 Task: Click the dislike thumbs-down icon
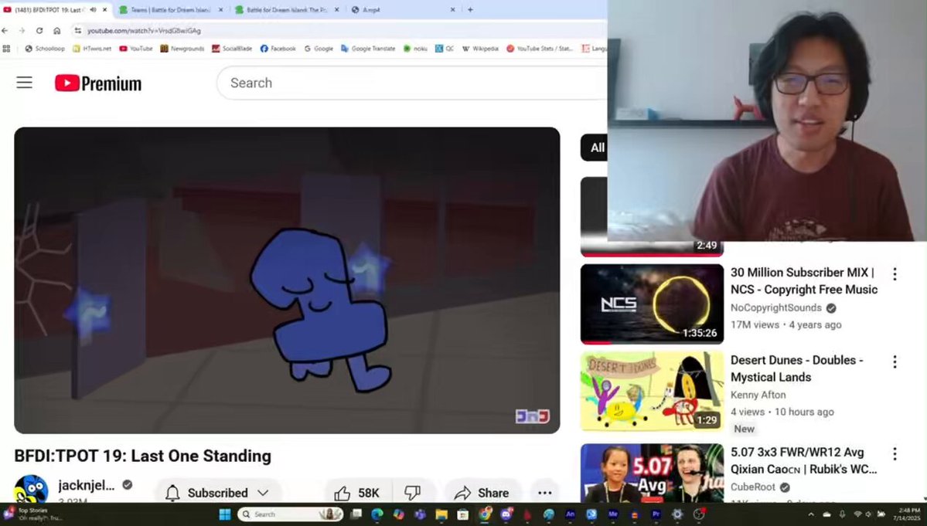(413, 493)
